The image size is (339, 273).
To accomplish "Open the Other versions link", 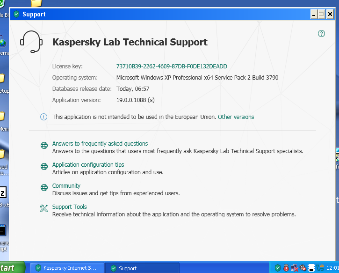I will 236,117.
